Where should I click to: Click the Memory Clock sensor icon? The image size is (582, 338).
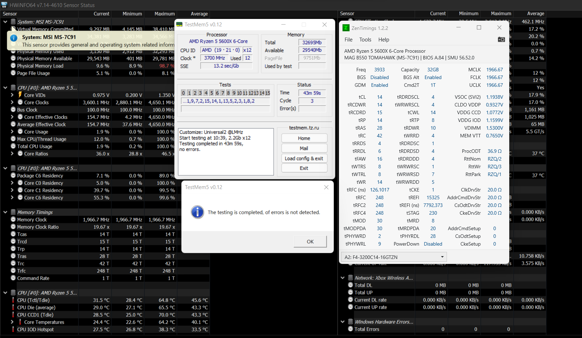pos(13,219)
